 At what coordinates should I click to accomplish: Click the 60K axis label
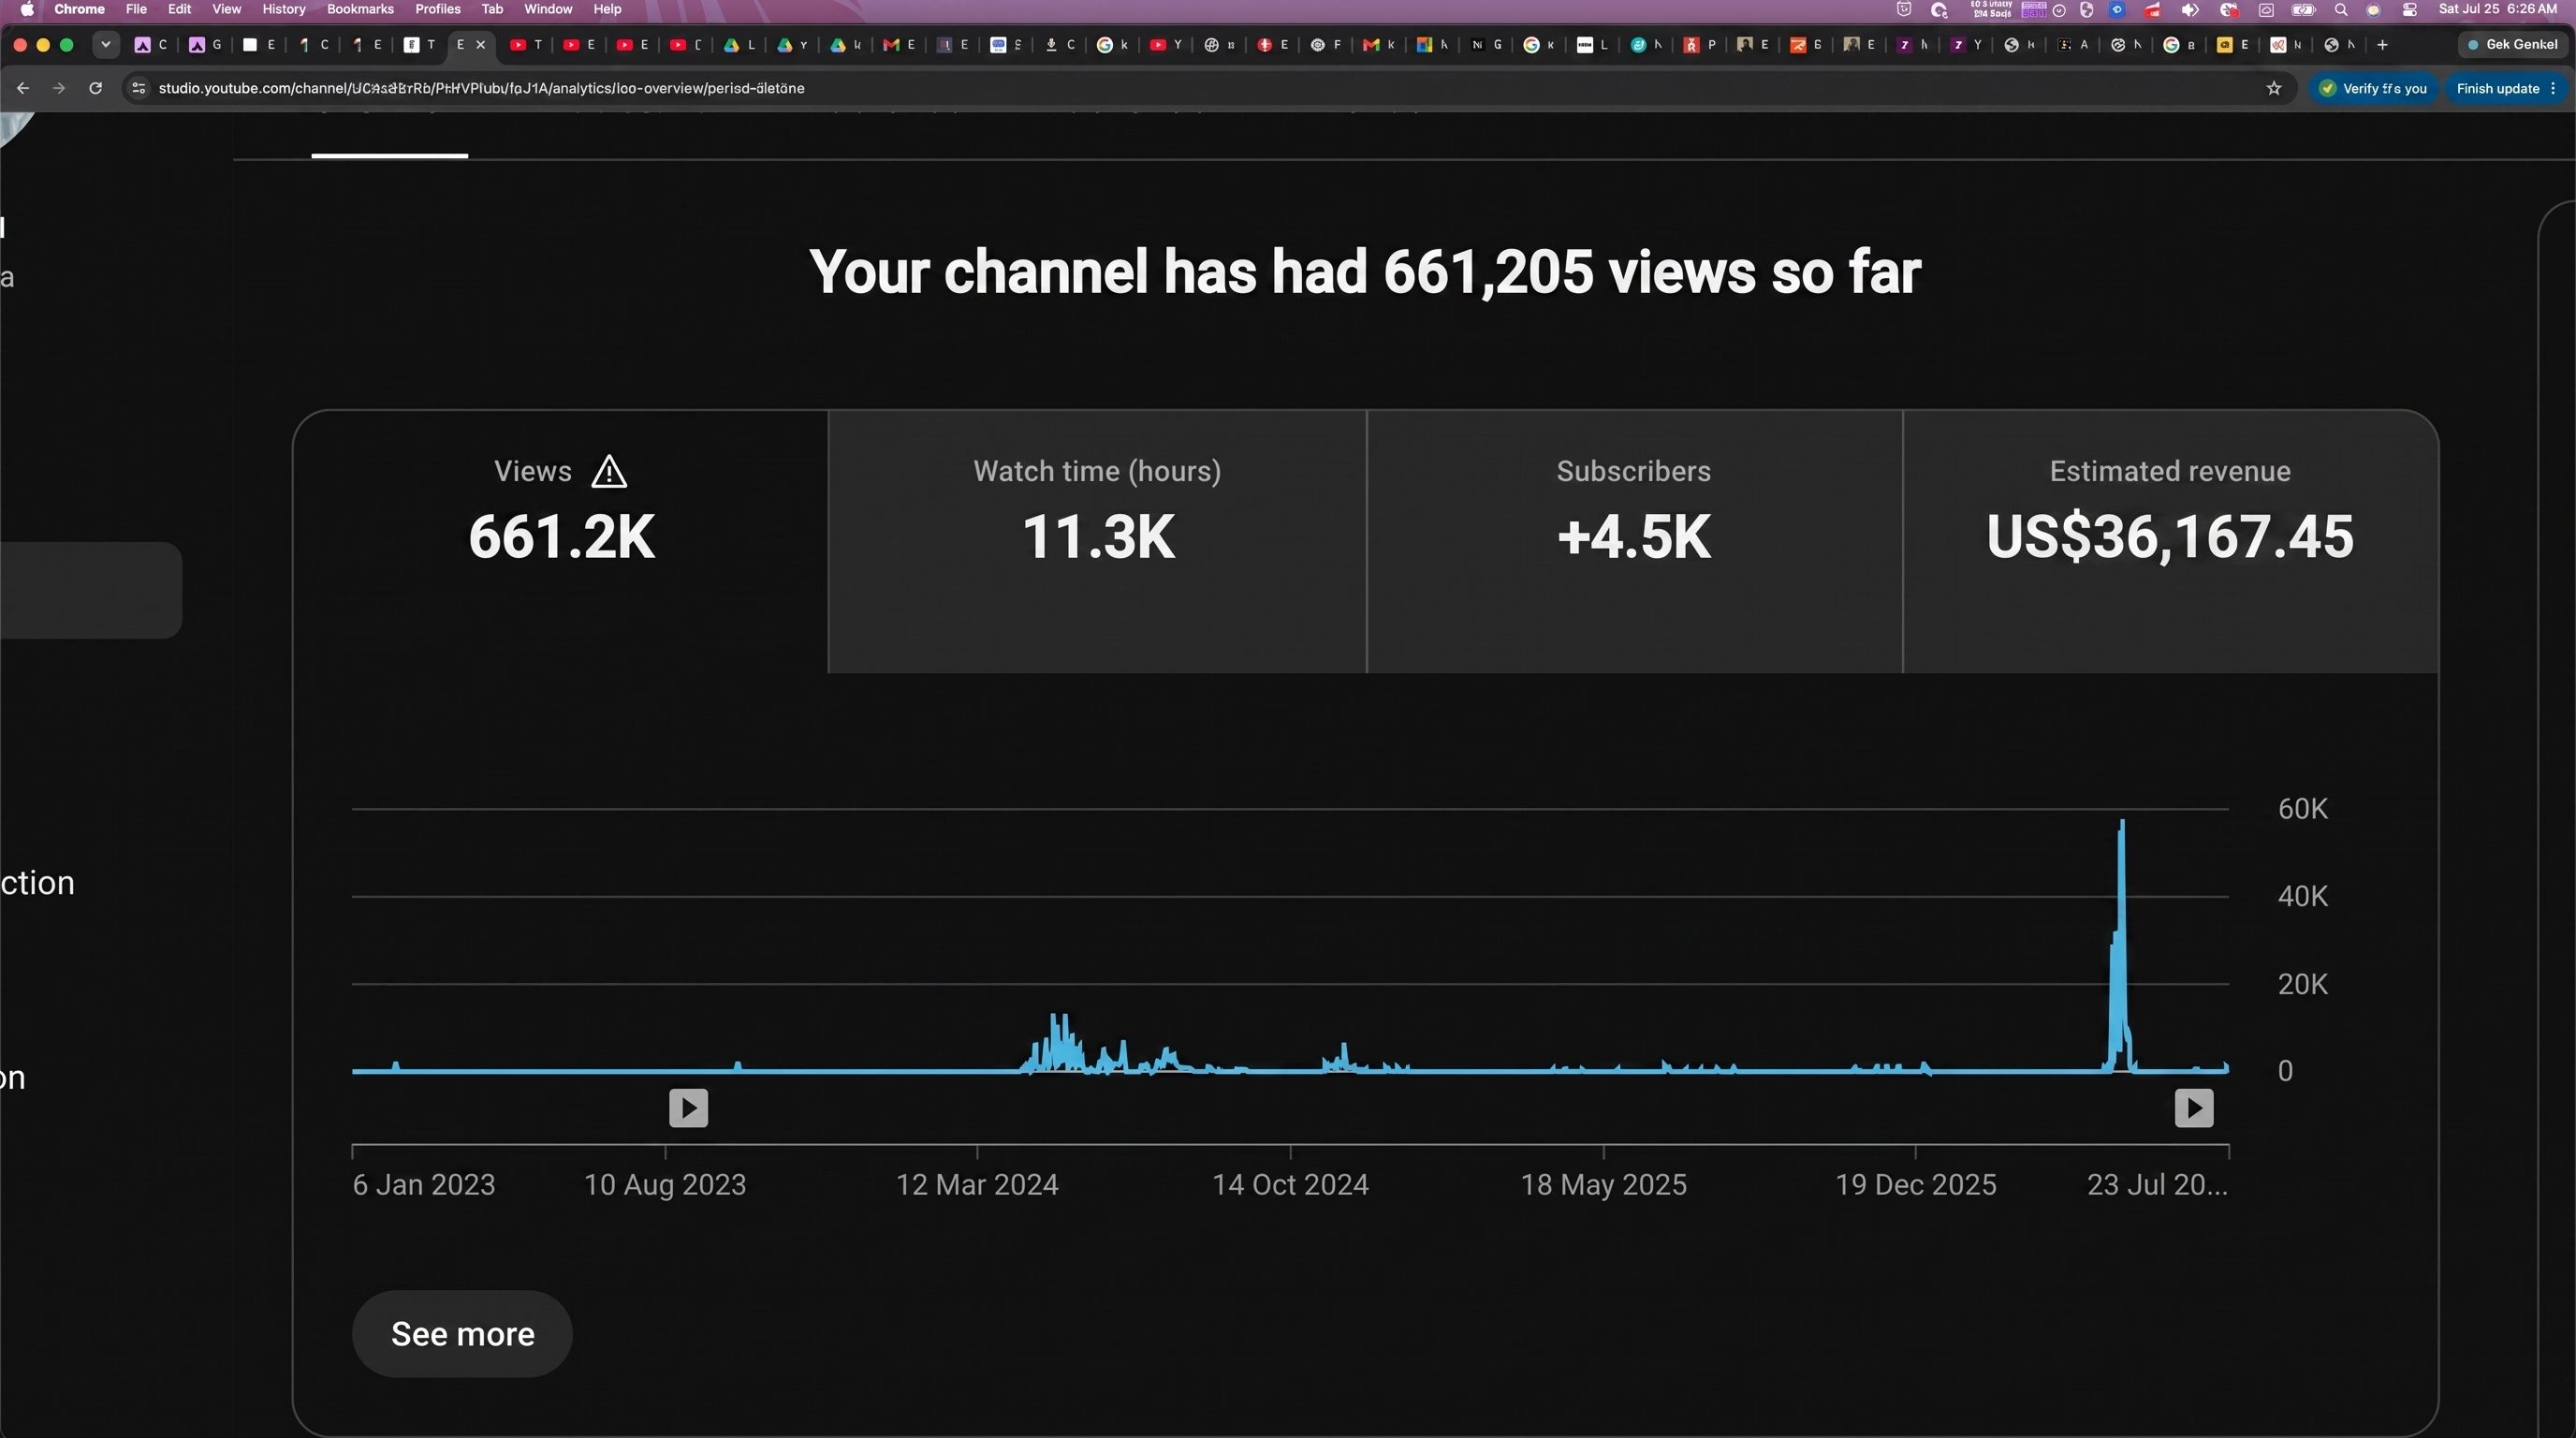[x=2302, y=808]
